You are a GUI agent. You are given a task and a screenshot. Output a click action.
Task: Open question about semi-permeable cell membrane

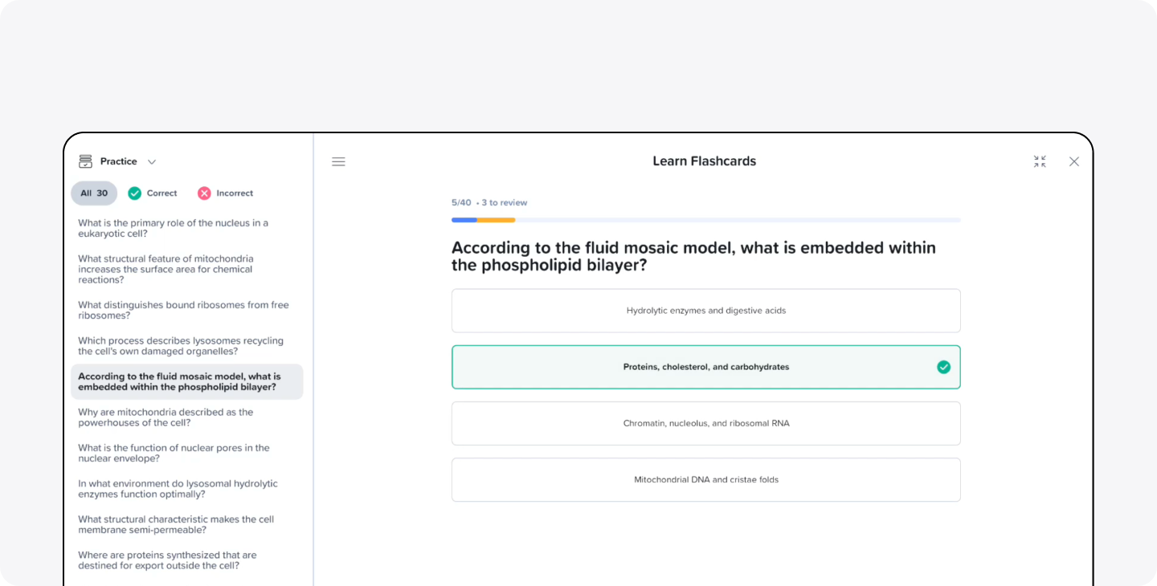pyautogui.click(x=176, y=525)
